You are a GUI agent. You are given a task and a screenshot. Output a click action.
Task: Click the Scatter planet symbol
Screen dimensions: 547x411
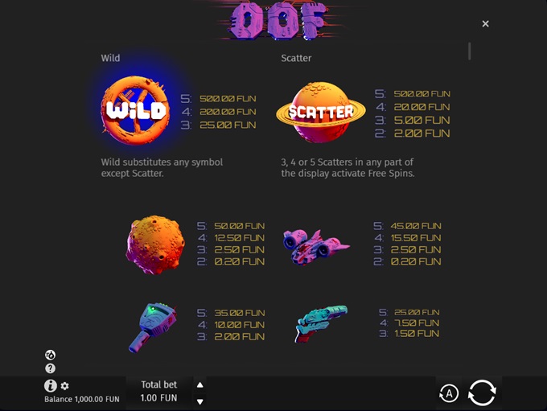[x=321, y=112]
